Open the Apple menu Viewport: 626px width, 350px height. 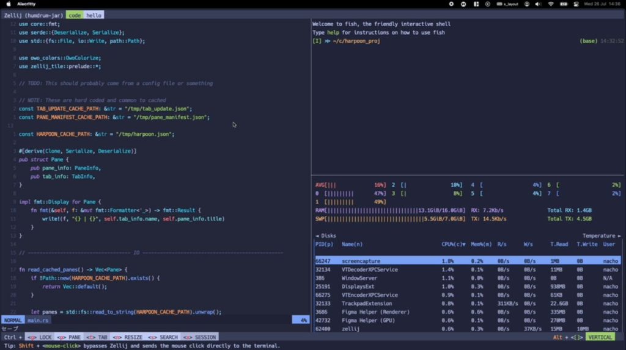9,4
